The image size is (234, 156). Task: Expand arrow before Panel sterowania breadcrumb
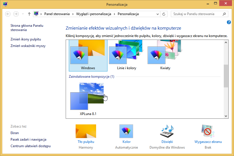point(41,14)
